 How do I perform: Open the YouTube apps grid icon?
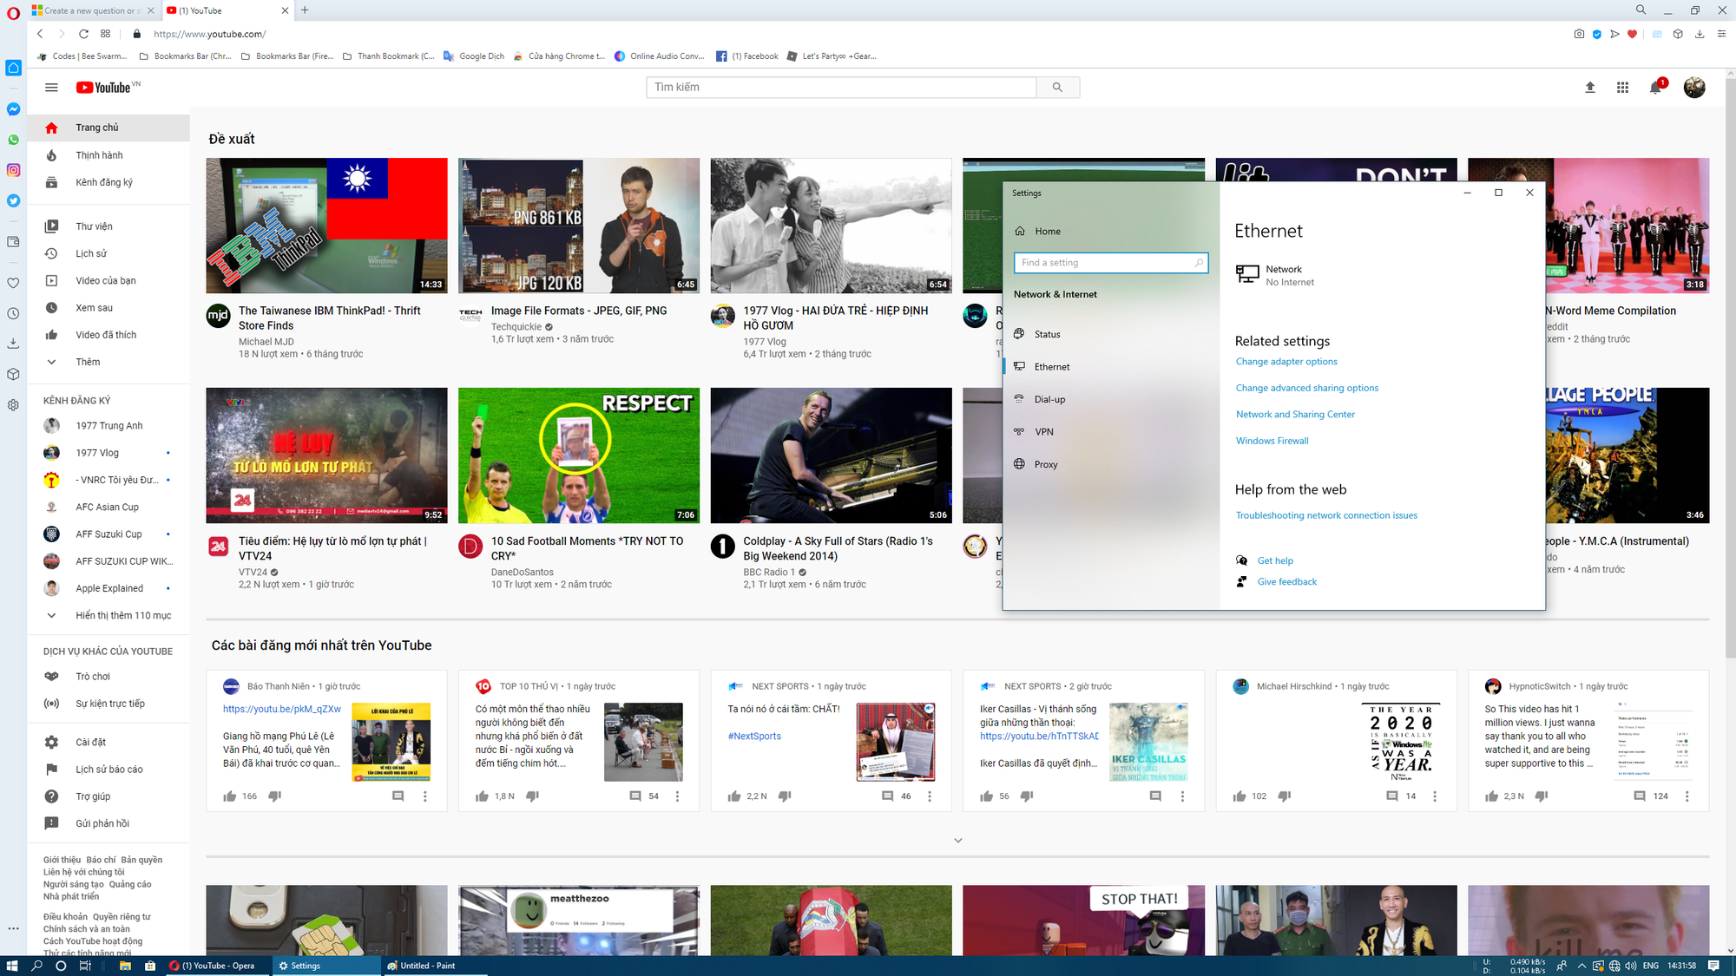pyautogui.click(x=1622, y=88)
